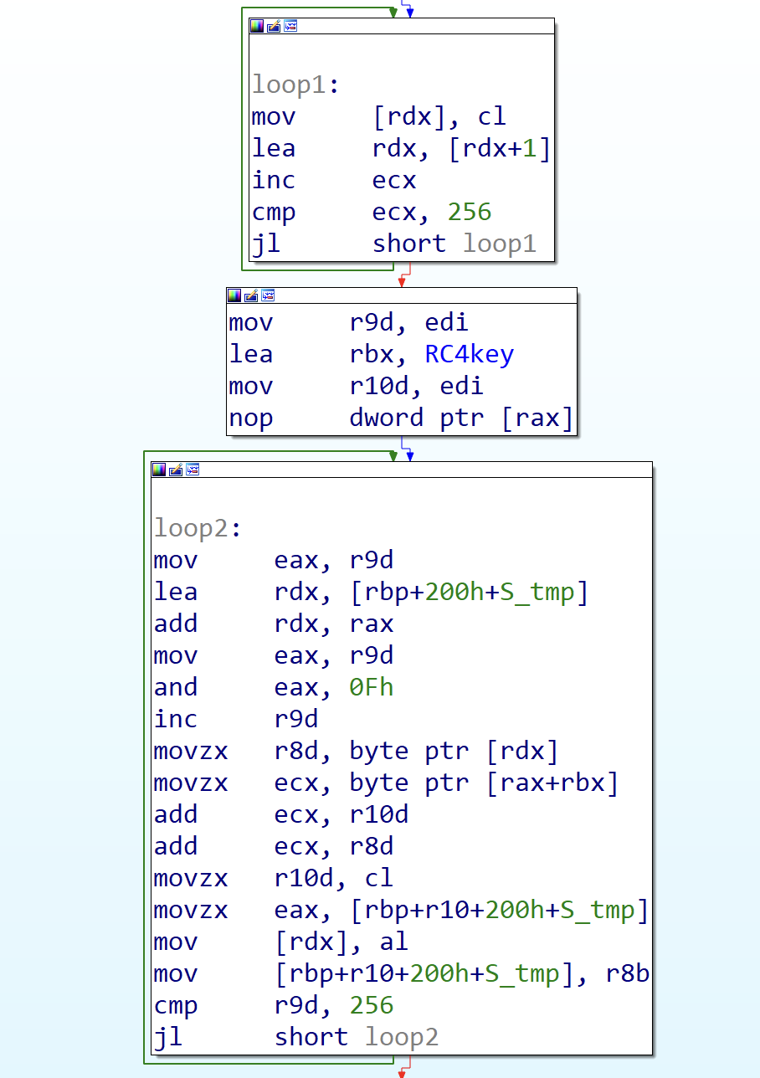
Task: Click the 'lea rdx, [rbp+200h+S_tmp]' instruction
Action: coord(372,592)
